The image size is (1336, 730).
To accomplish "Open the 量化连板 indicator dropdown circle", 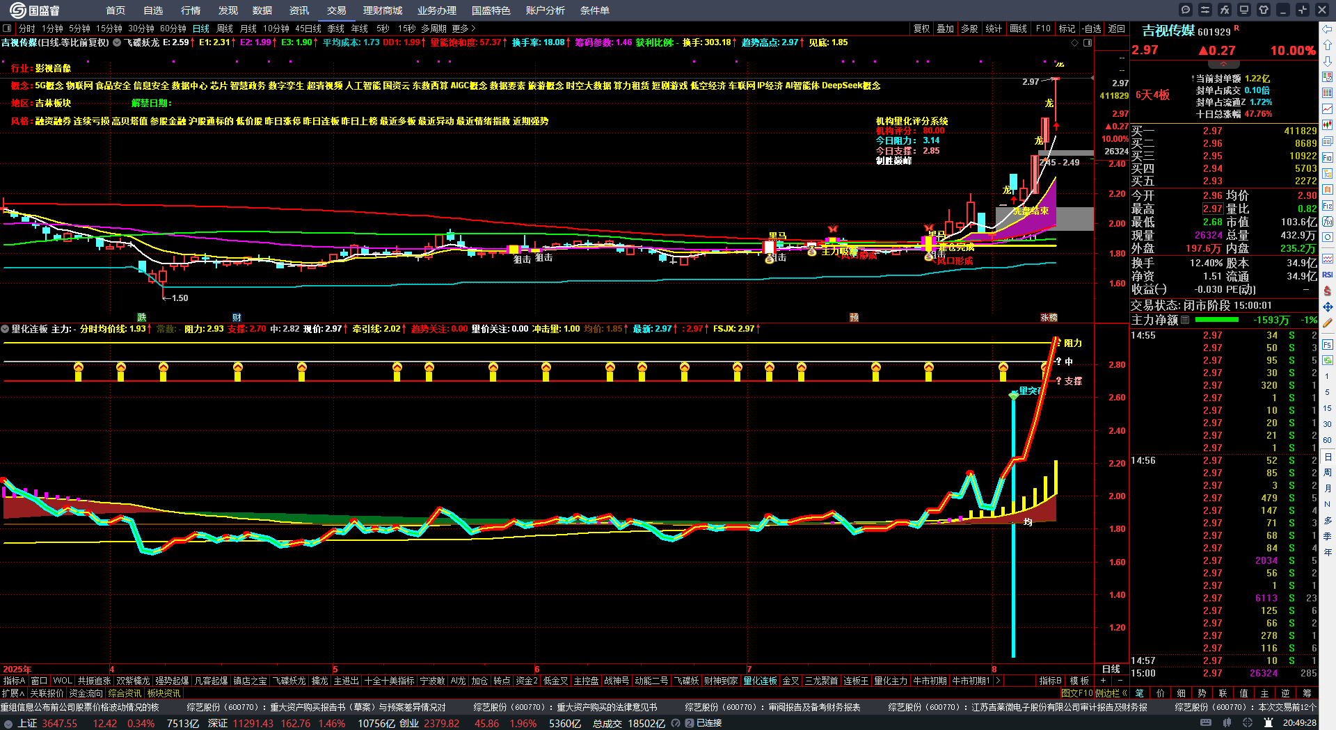I will [x=5, y=329].
